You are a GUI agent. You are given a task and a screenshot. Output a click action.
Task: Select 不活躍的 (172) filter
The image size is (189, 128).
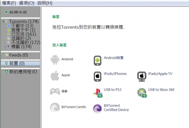pos(26,42)
